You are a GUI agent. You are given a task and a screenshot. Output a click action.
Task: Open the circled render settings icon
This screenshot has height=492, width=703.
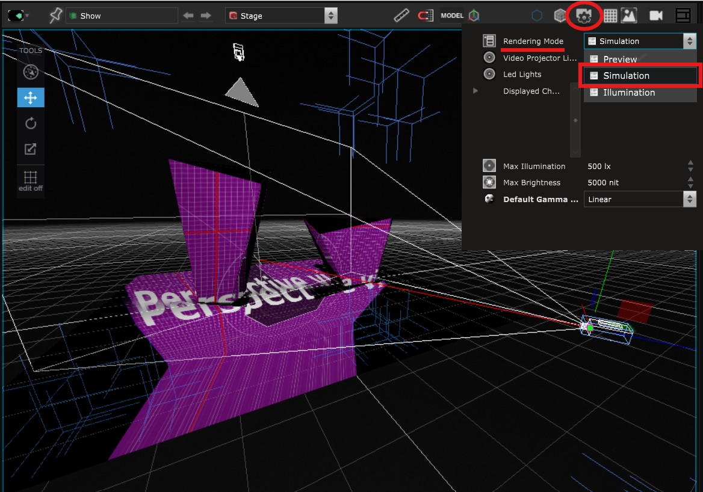(584, 16)
